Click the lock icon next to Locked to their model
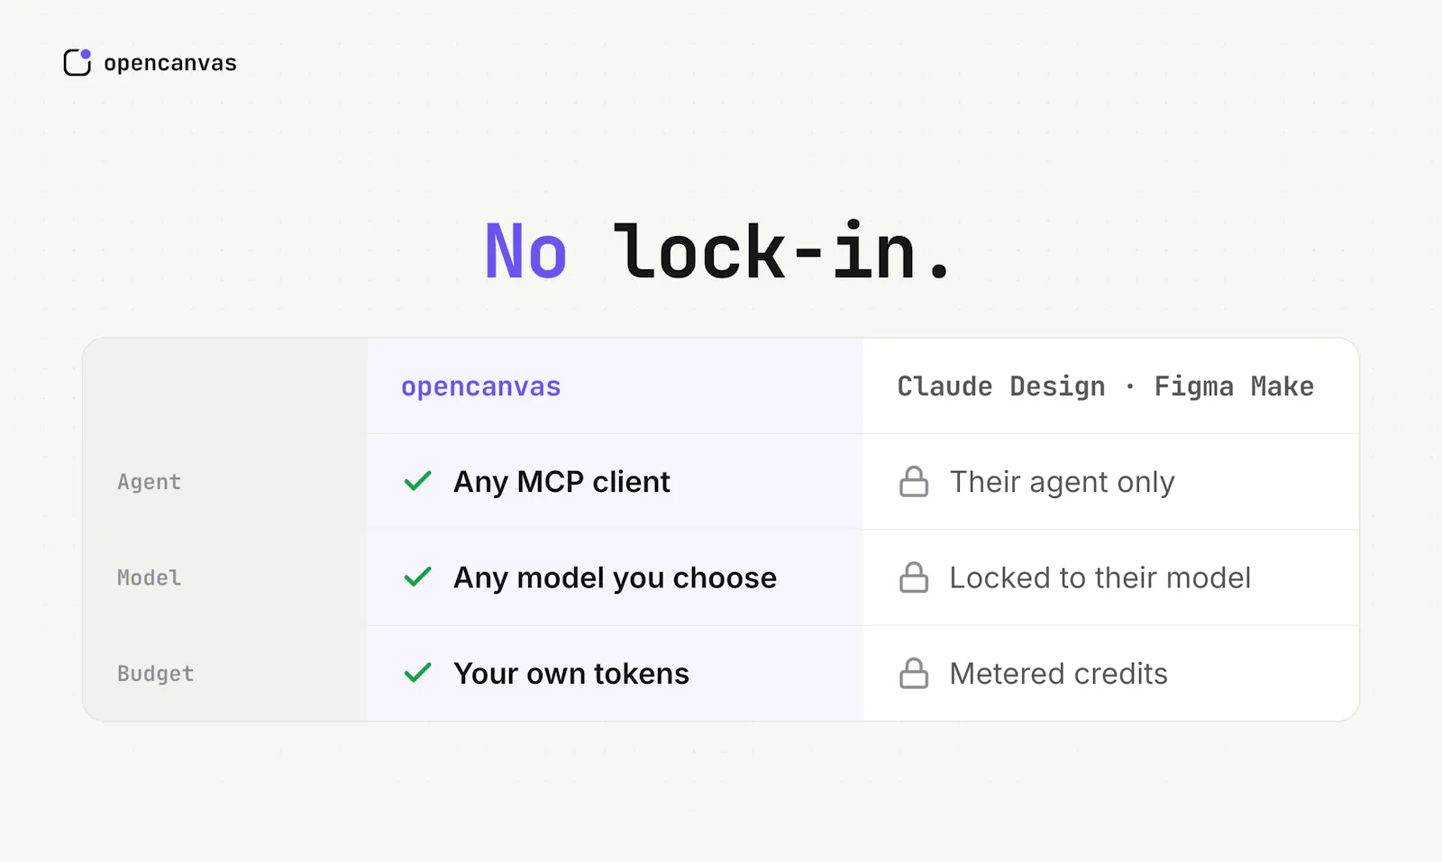Screen dimensions: 1442x862 click(x=914, y=576)
